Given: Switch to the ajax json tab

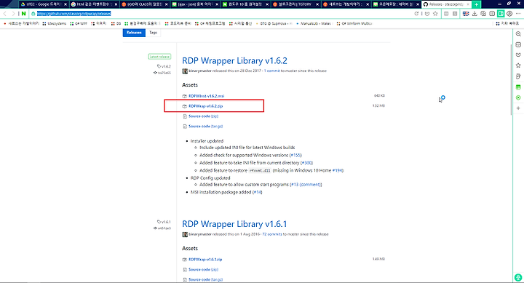Looking at the screenshot, I should point(196,4).
